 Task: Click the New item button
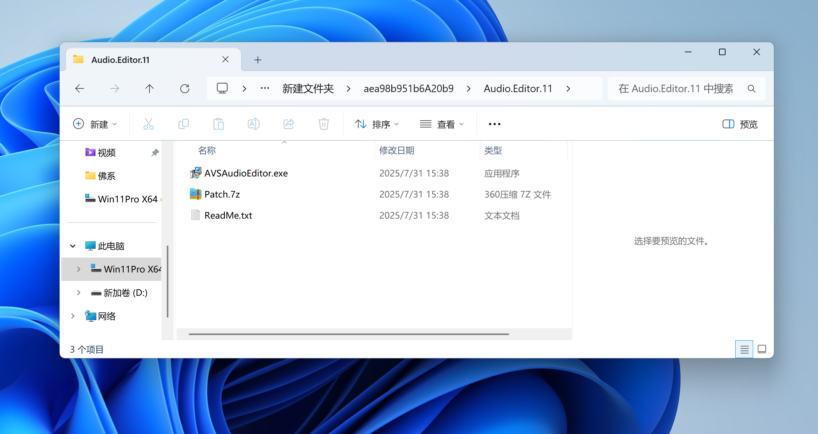[95, 124]
